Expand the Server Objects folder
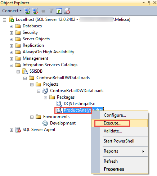157x176 pixels. 11,39
